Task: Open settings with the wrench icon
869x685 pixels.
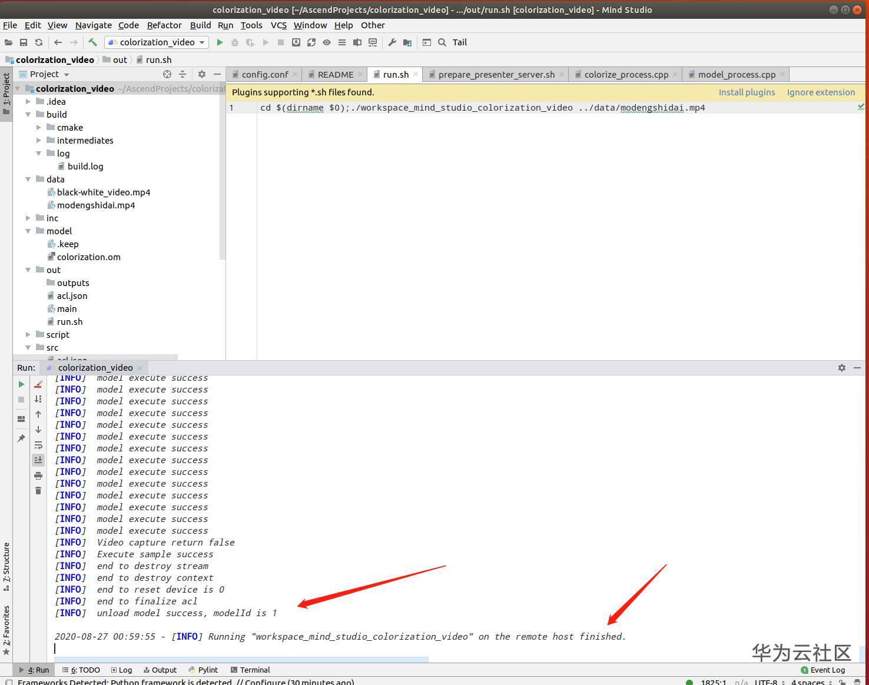Action: click(x=392, y=42)
